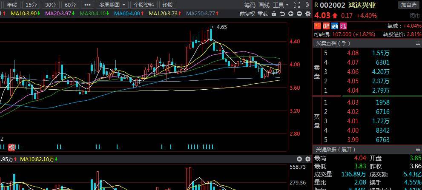Screen dimensions: 422x190
Task: Close the volume sub-chart with X icon
Action: click(300, 159)
